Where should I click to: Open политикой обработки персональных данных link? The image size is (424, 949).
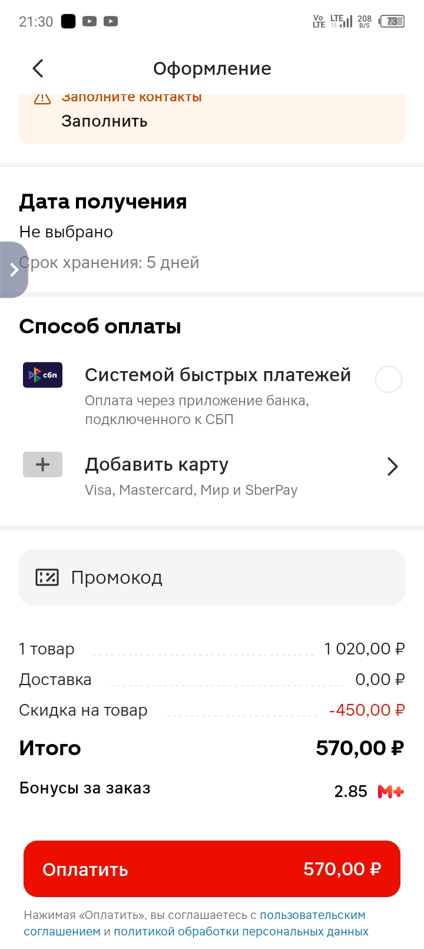pyautogui.click(x=241, y=931)
